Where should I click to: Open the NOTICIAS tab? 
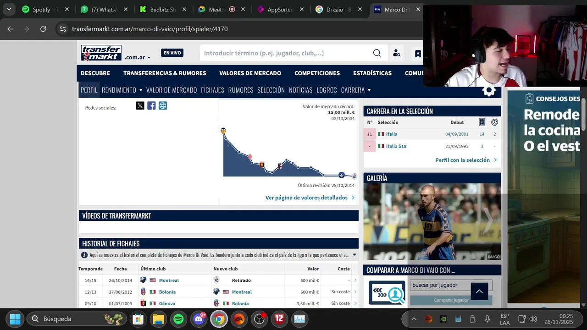pyautogui.click(x=300, y=90)
